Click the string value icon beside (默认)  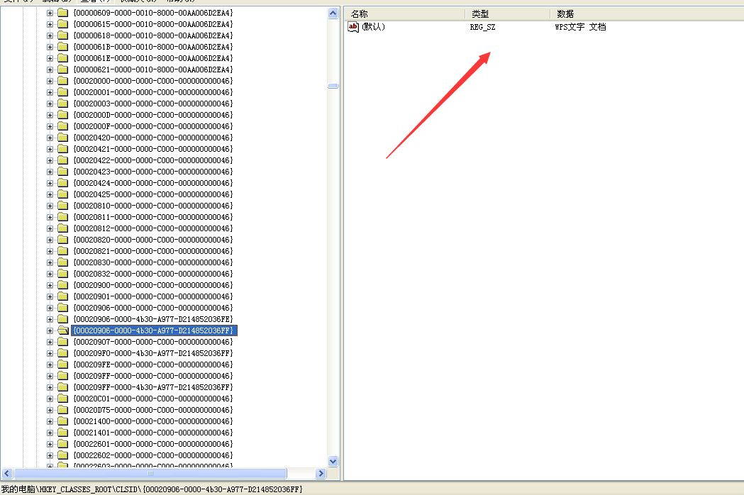(x=353, y=27)
